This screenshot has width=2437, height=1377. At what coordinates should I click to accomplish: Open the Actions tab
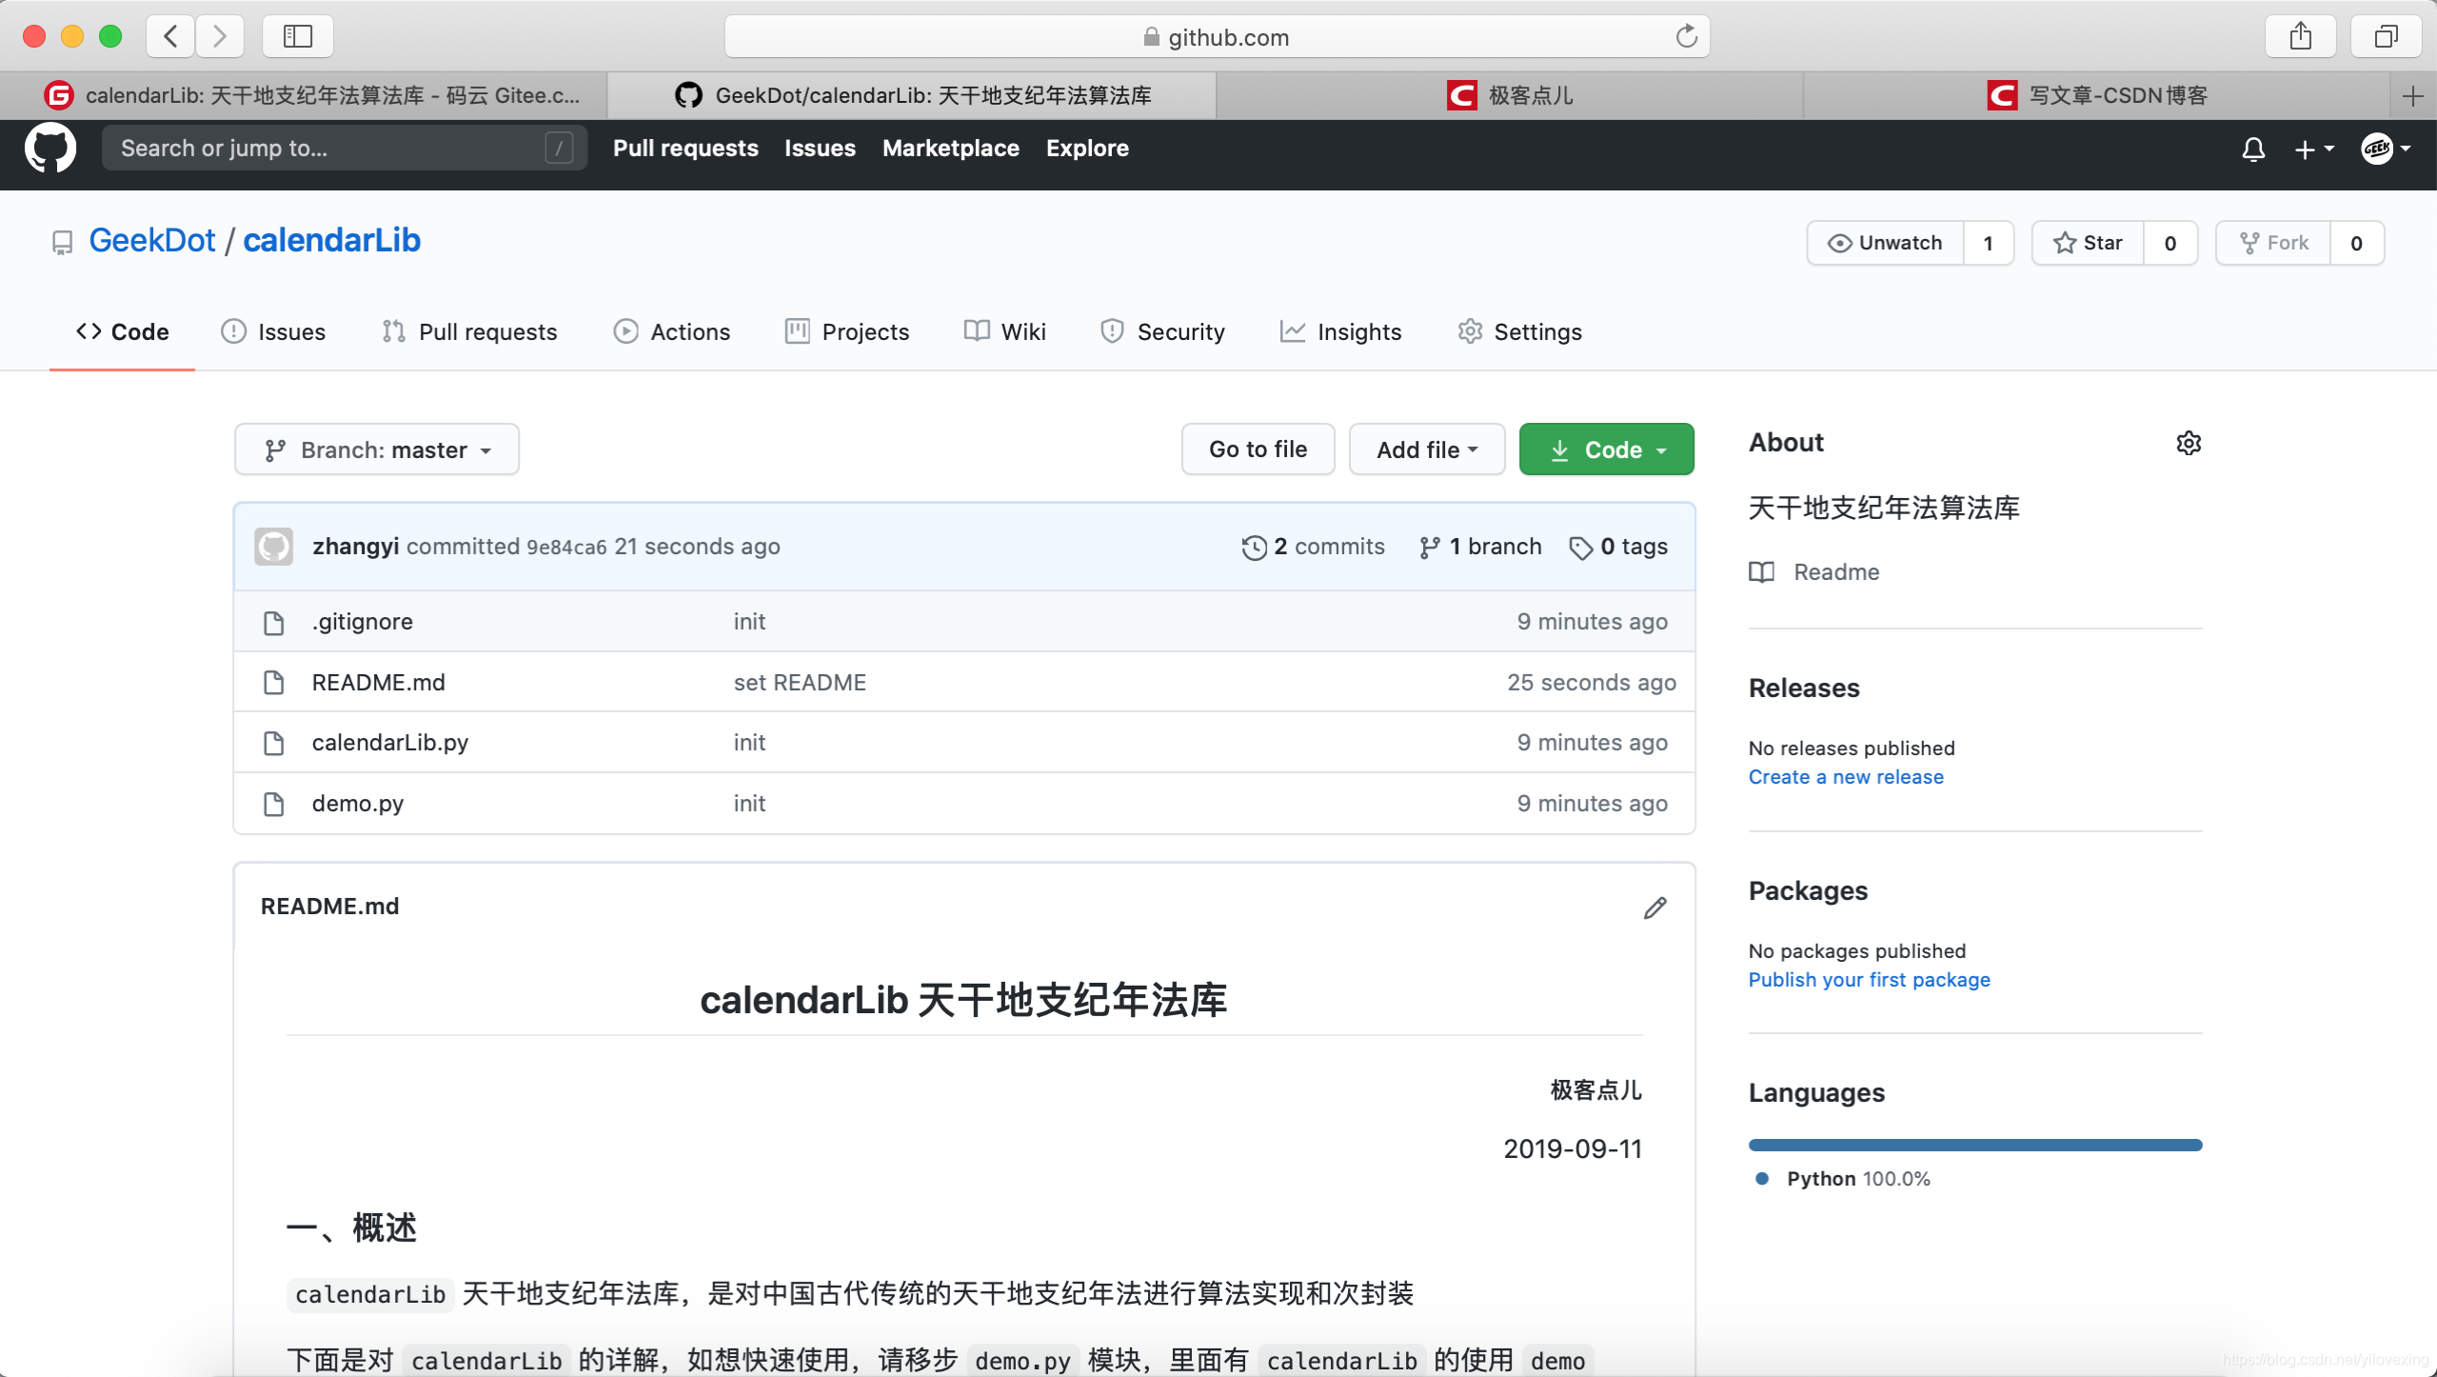point(672,331)
